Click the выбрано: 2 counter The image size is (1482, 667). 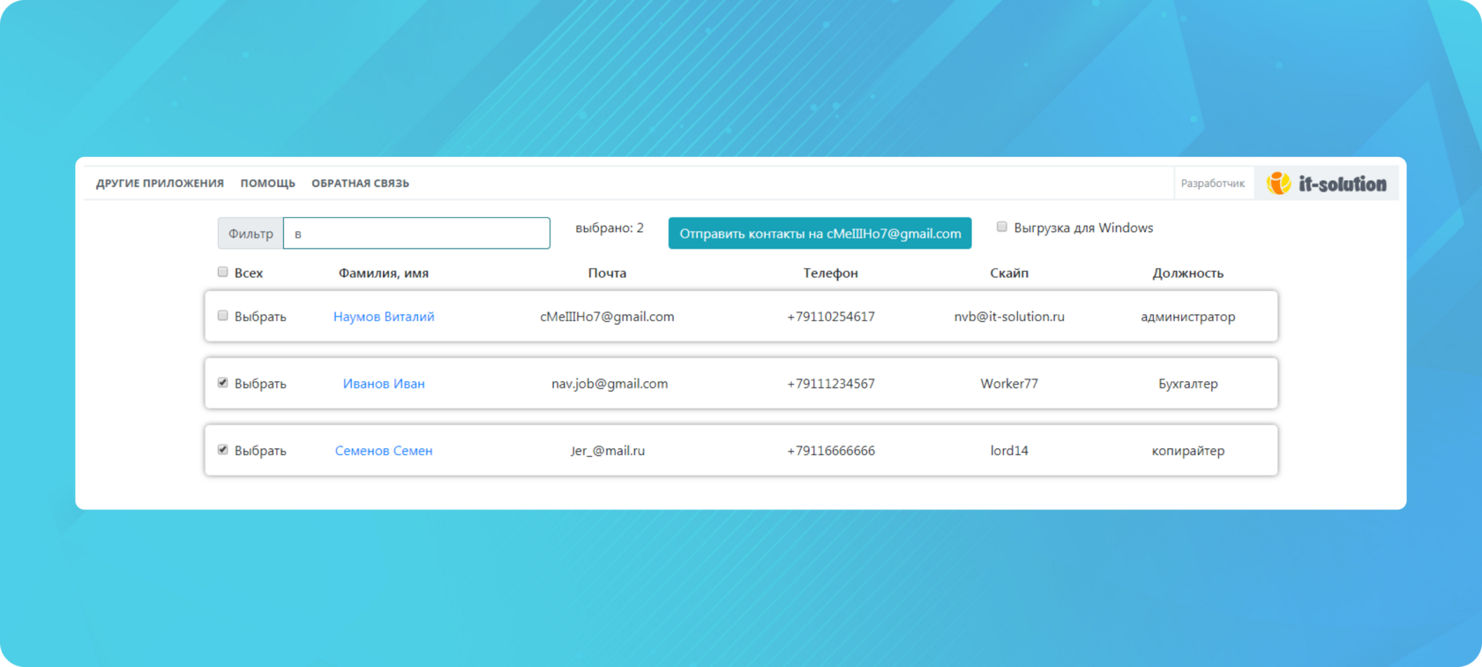click(x=610, y=228)
